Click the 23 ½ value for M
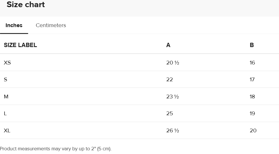 coord(173,97)
